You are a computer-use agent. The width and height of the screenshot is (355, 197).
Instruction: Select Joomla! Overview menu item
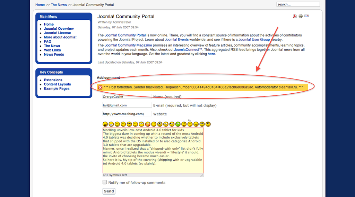(59, 29)
